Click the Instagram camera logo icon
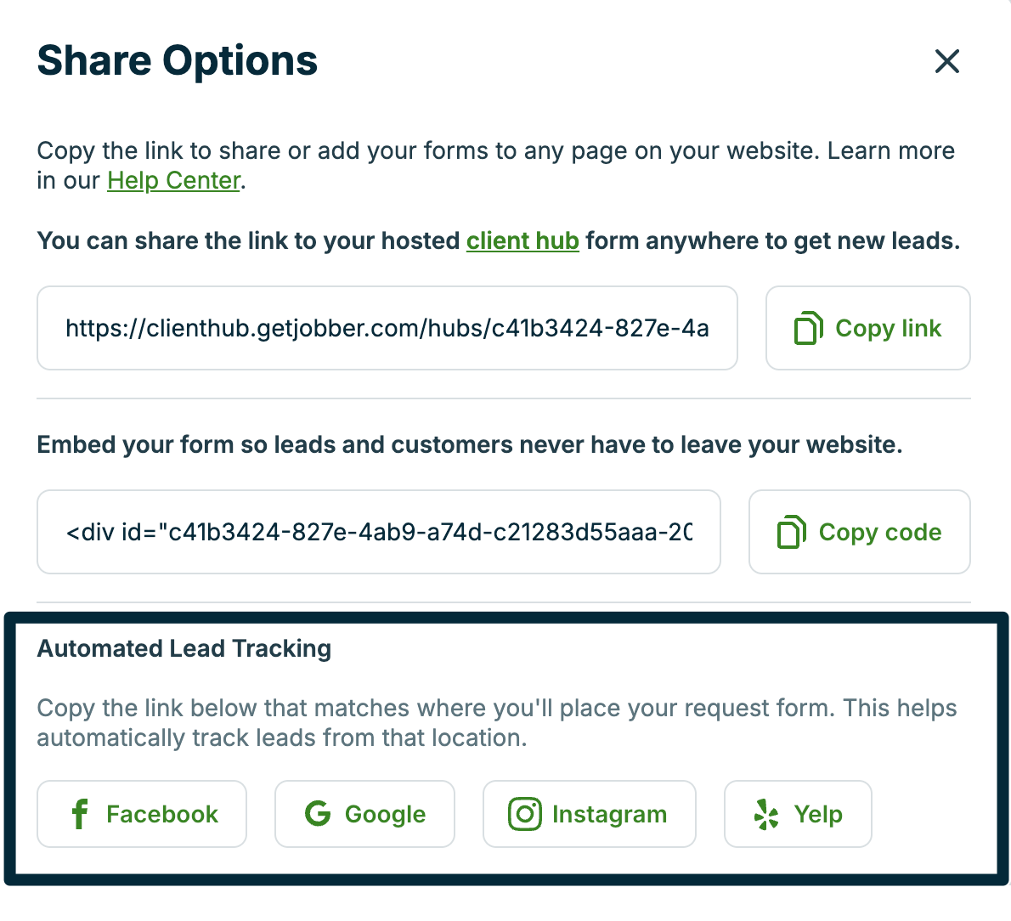This screenshot has height=921, width=1011. click(x=524, y=814)
